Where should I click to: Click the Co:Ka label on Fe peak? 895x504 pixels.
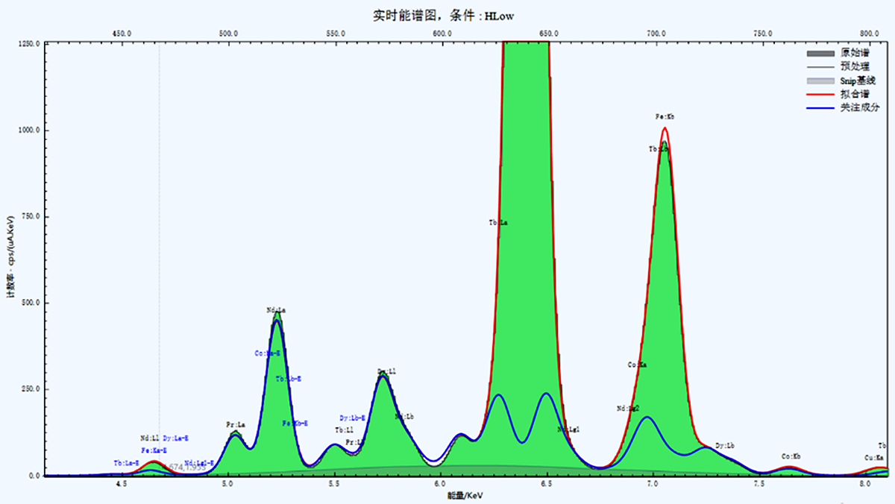(637, 365)
